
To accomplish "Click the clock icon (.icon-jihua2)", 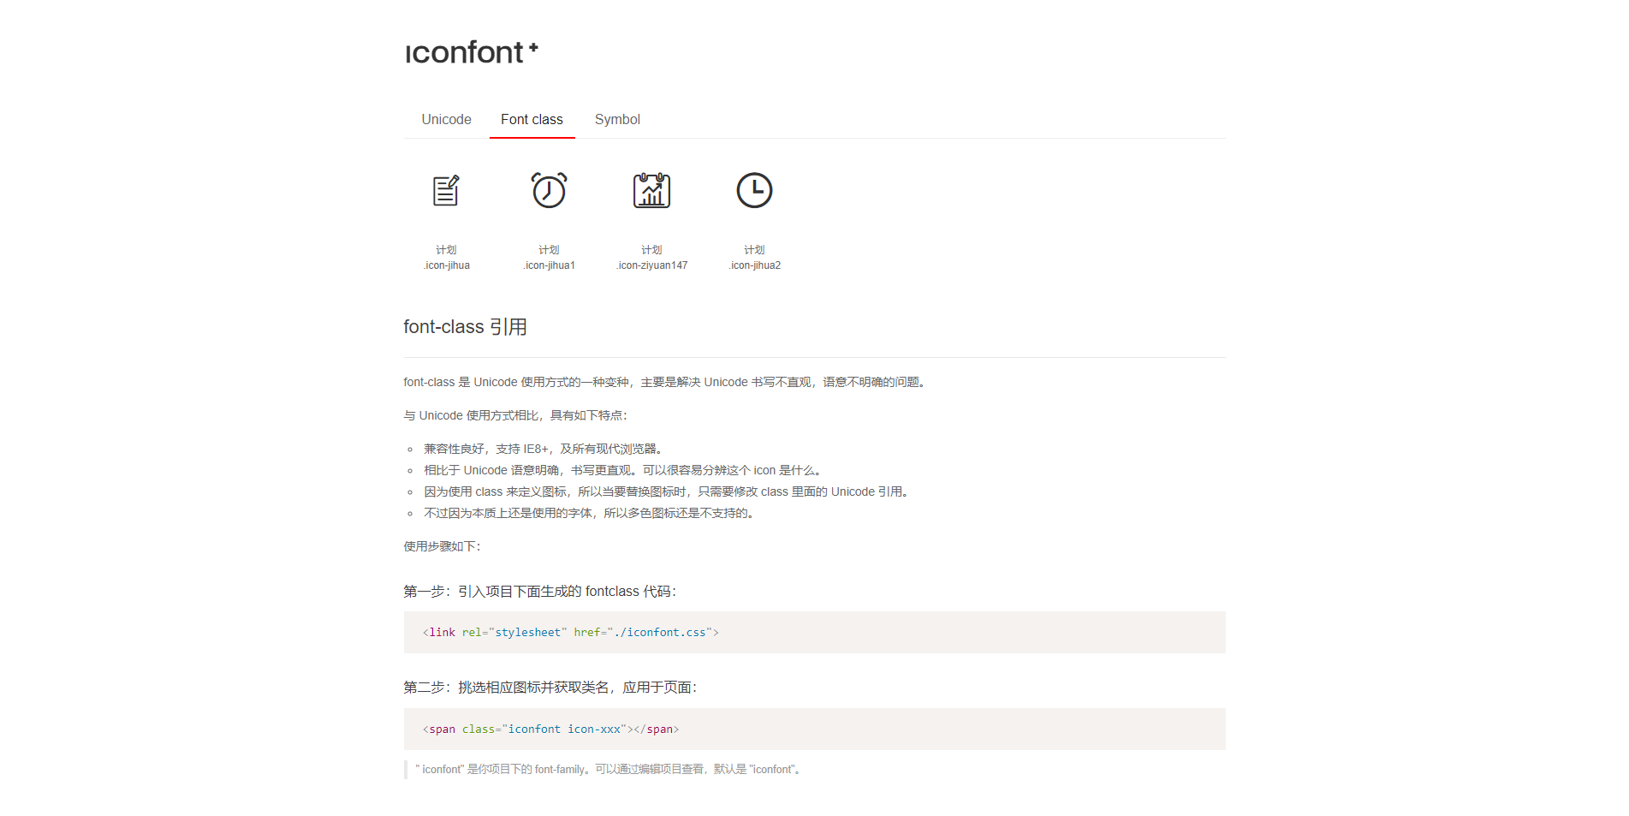I will (754, 190).
